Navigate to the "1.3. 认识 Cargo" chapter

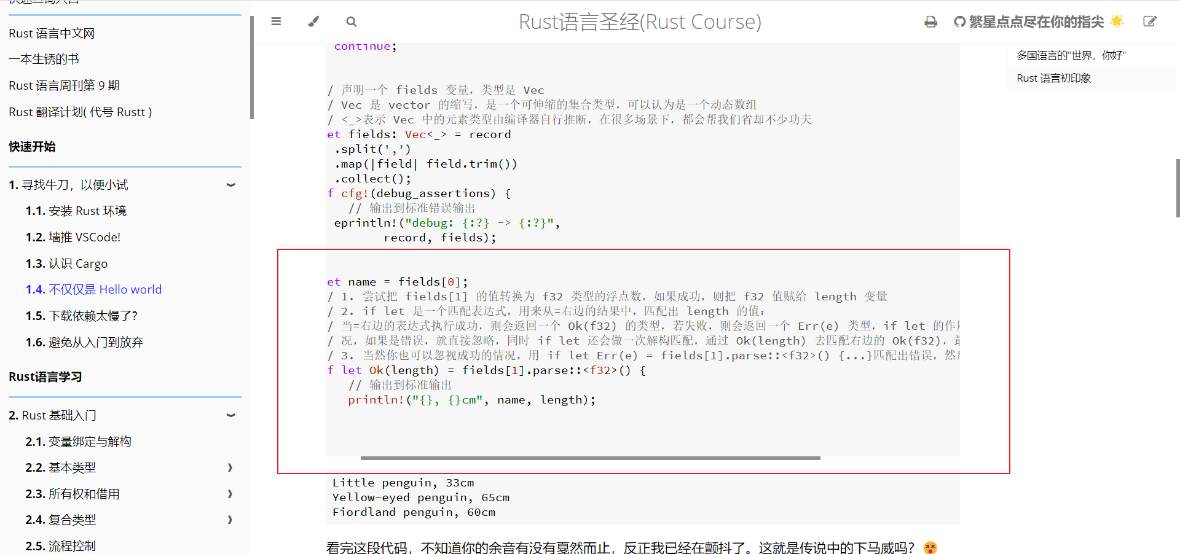click(67, 263)
